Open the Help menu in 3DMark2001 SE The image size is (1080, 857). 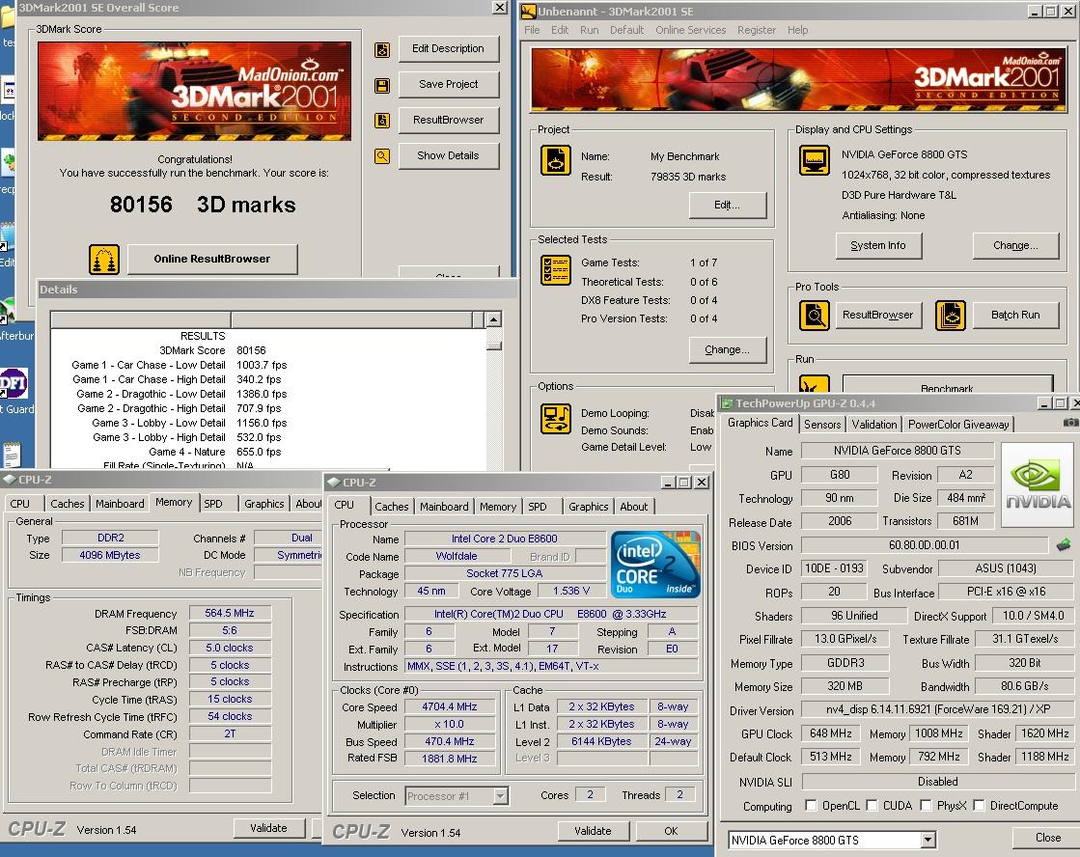(x=797, y=30)
